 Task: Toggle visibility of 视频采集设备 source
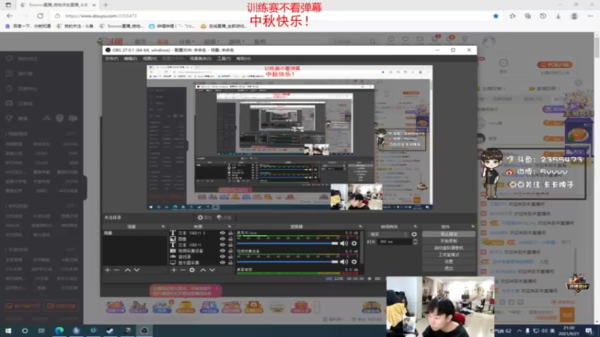tap(222, 251)
